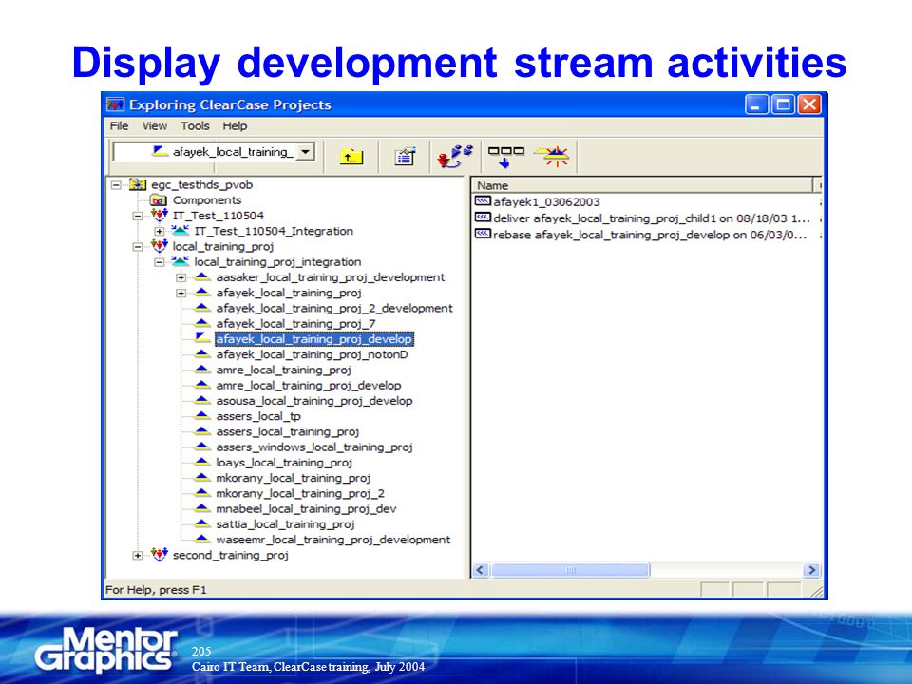
Task: Select afayek_local_training_proj_2_development stream label
Action: click(334, 308)
